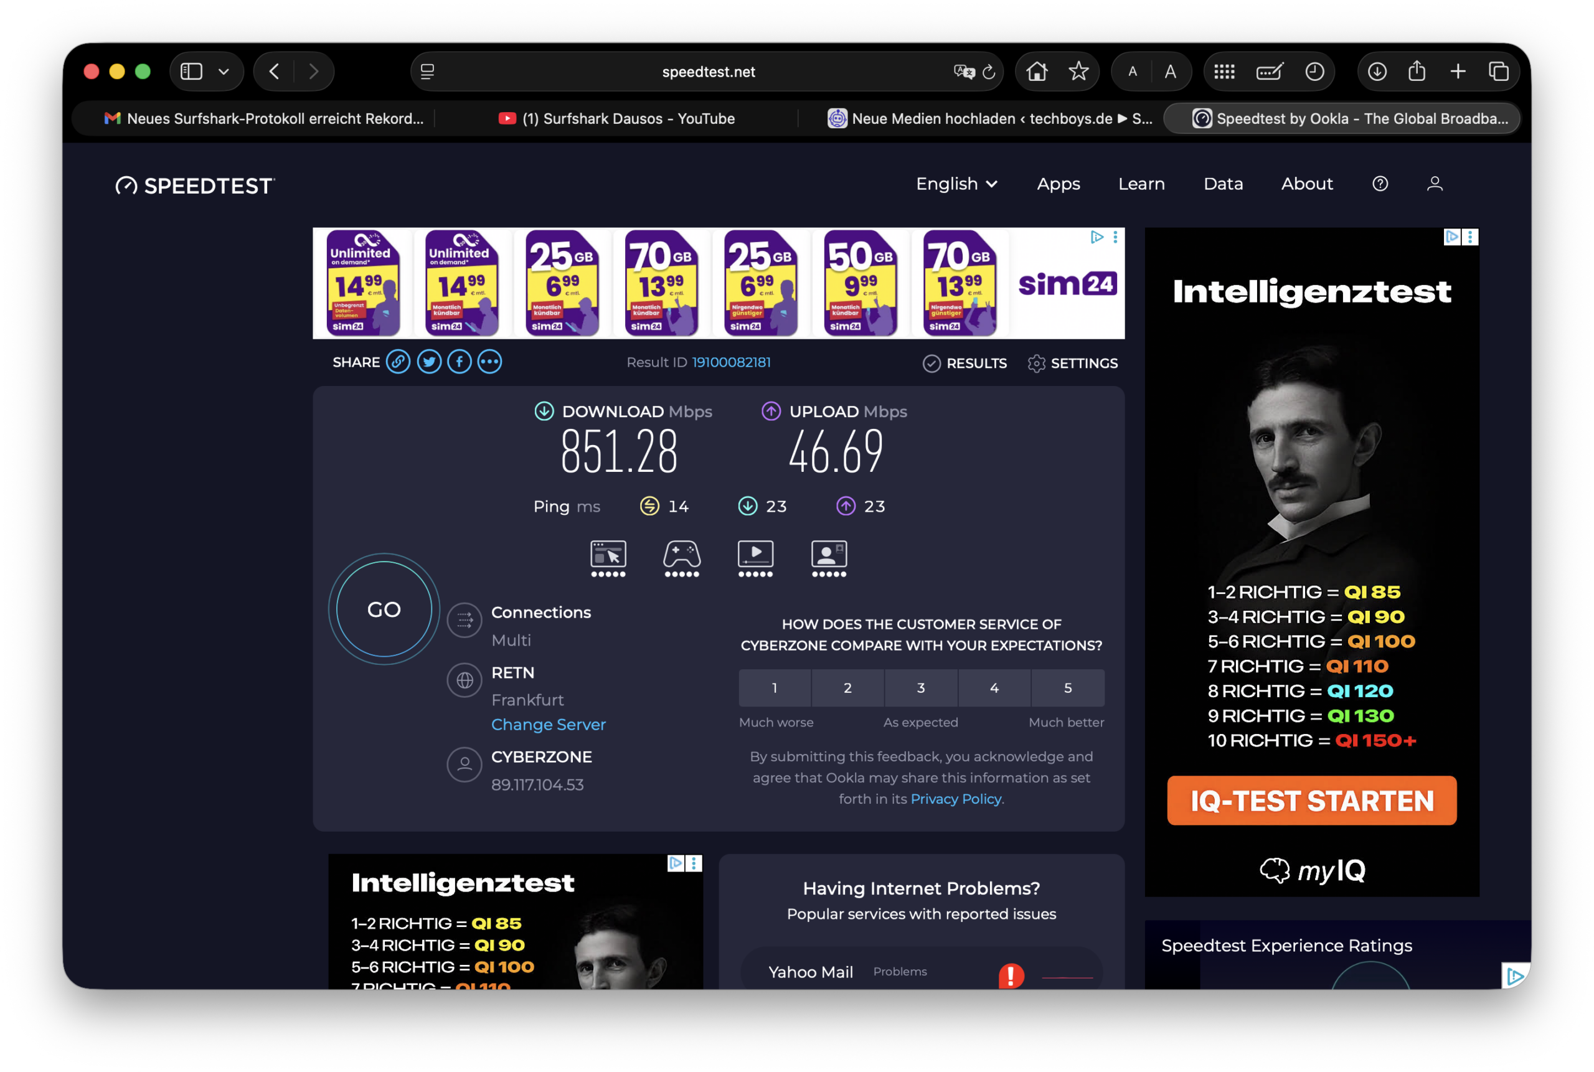Click the video streaming experience icon
Screen dimensions: 1594x1072
tap(756, 558)
